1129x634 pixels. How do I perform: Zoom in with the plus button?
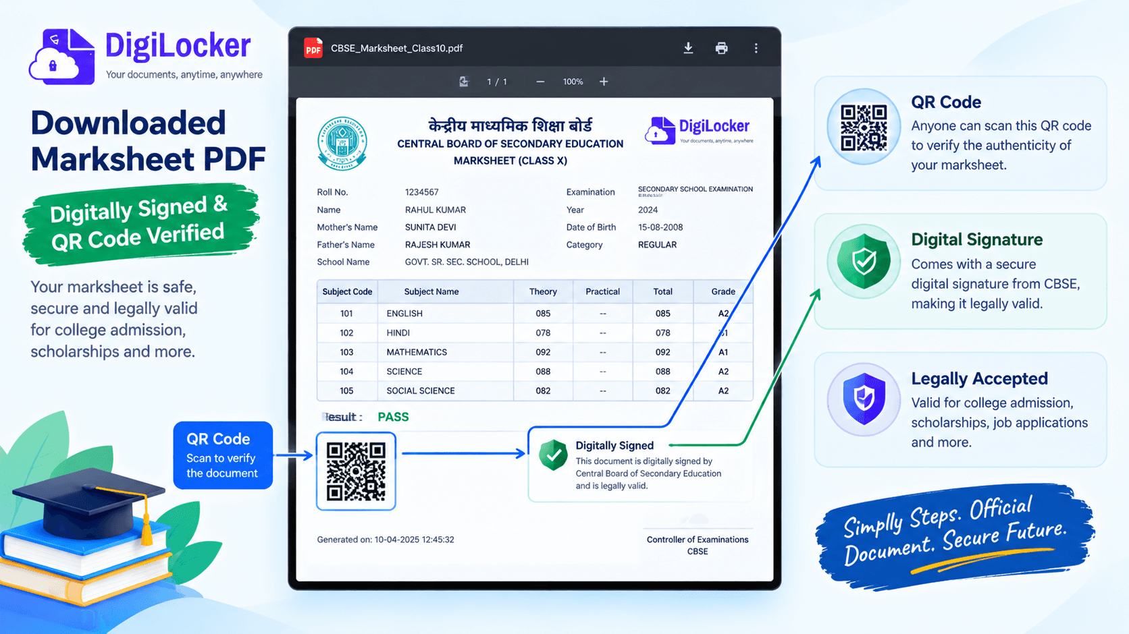pyautogui.click(x=604, y=82)
